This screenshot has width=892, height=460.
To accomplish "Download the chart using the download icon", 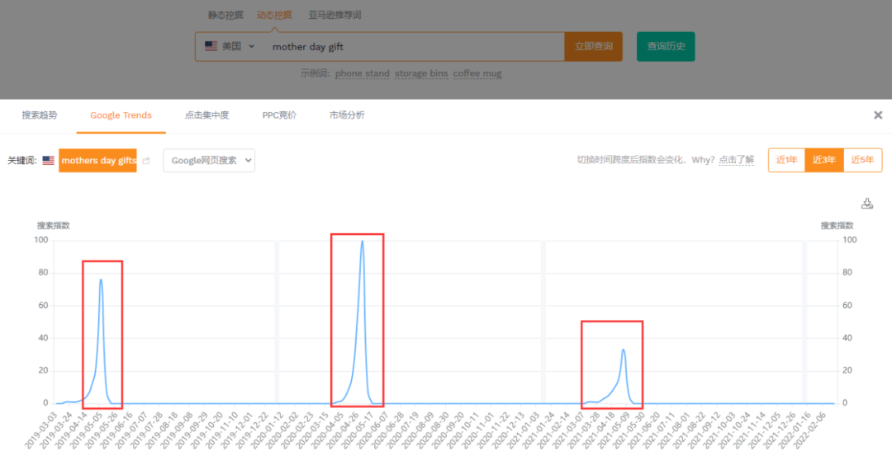I will 866,204.
